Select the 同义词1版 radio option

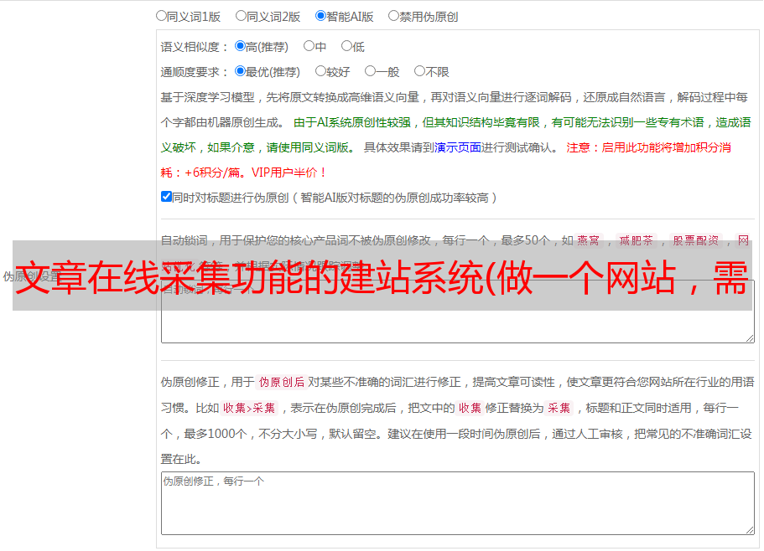[161, 16]
